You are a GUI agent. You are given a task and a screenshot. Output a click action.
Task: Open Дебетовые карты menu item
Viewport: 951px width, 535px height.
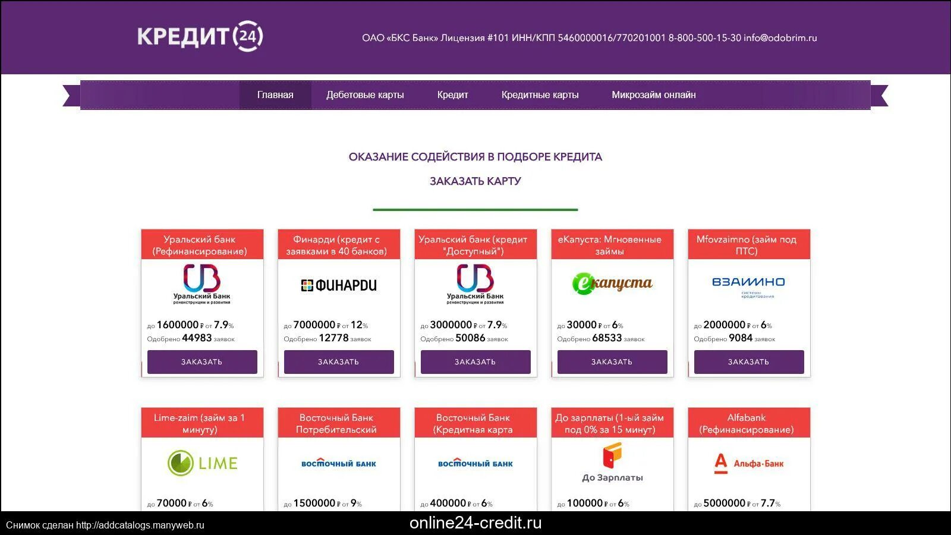click(365, 95)
